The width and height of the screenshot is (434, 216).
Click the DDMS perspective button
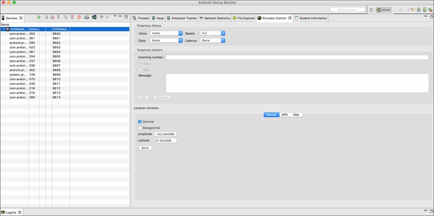[x=383, y=10]
